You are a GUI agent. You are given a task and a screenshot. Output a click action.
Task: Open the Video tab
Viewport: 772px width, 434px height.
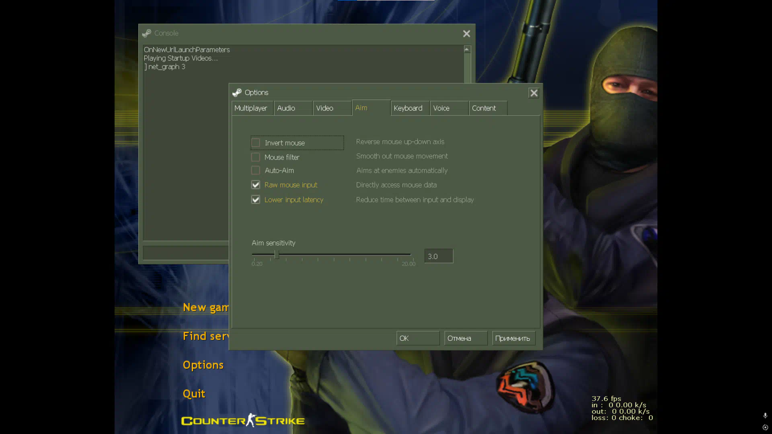[x=332, y=108]
